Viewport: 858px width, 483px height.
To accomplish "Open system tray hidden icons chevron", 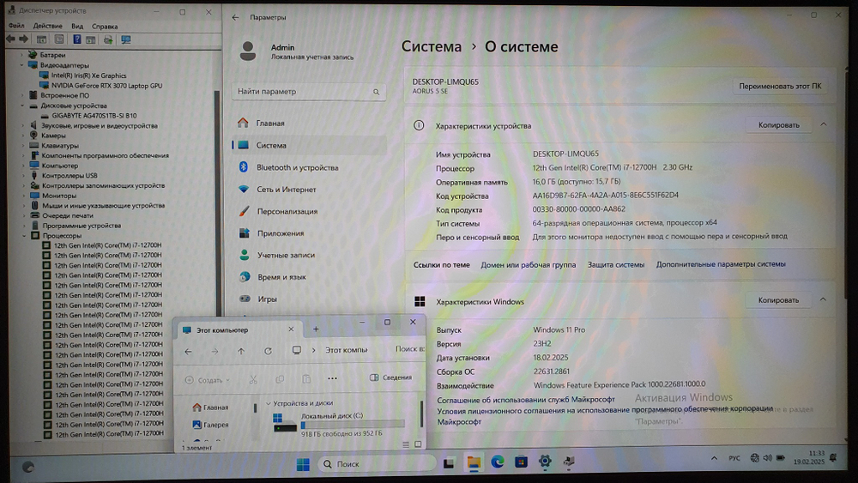I will [714, 458].
